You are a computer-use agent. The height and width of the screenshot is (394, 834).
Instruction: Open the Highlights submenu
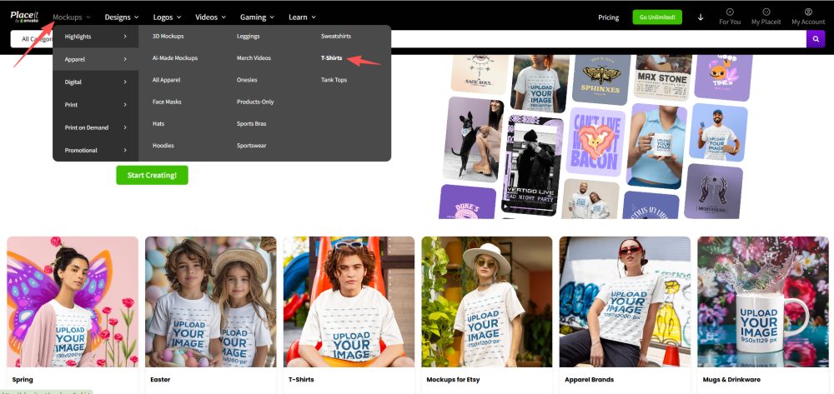96,37
